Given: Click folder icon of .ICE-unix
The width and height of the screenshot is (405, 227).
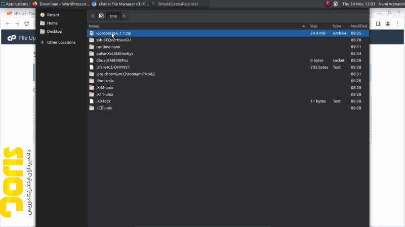Looking at the screenshot, I should 92,108.
